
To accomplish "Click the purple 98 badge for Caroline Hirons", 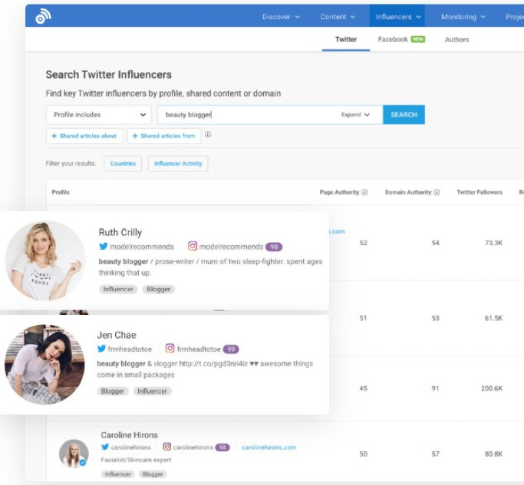I will pyautogui.click(x=222, y=447).
